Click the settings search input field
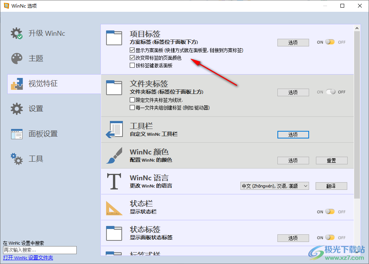This screenshot has height=264, width=369. pos(40,250)
